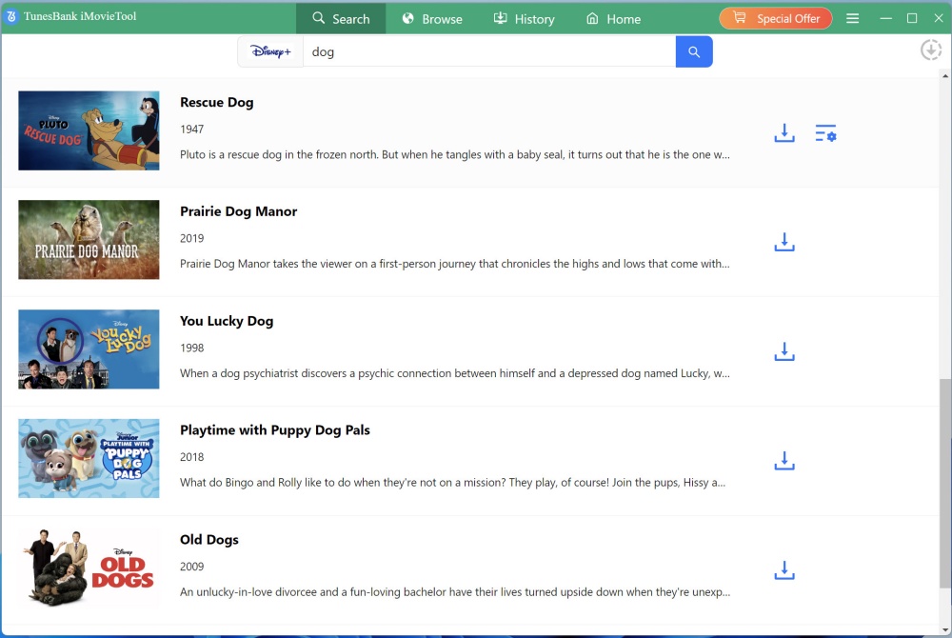Download the Old Dogs movie

(783, 571)
